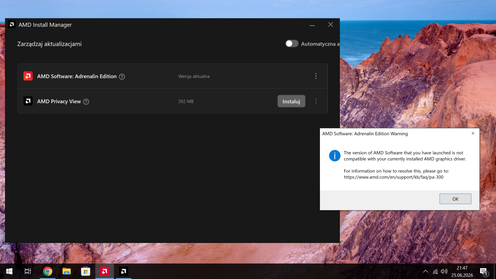Click the black AMD Privacy View logo
The height and width of the screenshot is (279, 496).
pos(28,101)
